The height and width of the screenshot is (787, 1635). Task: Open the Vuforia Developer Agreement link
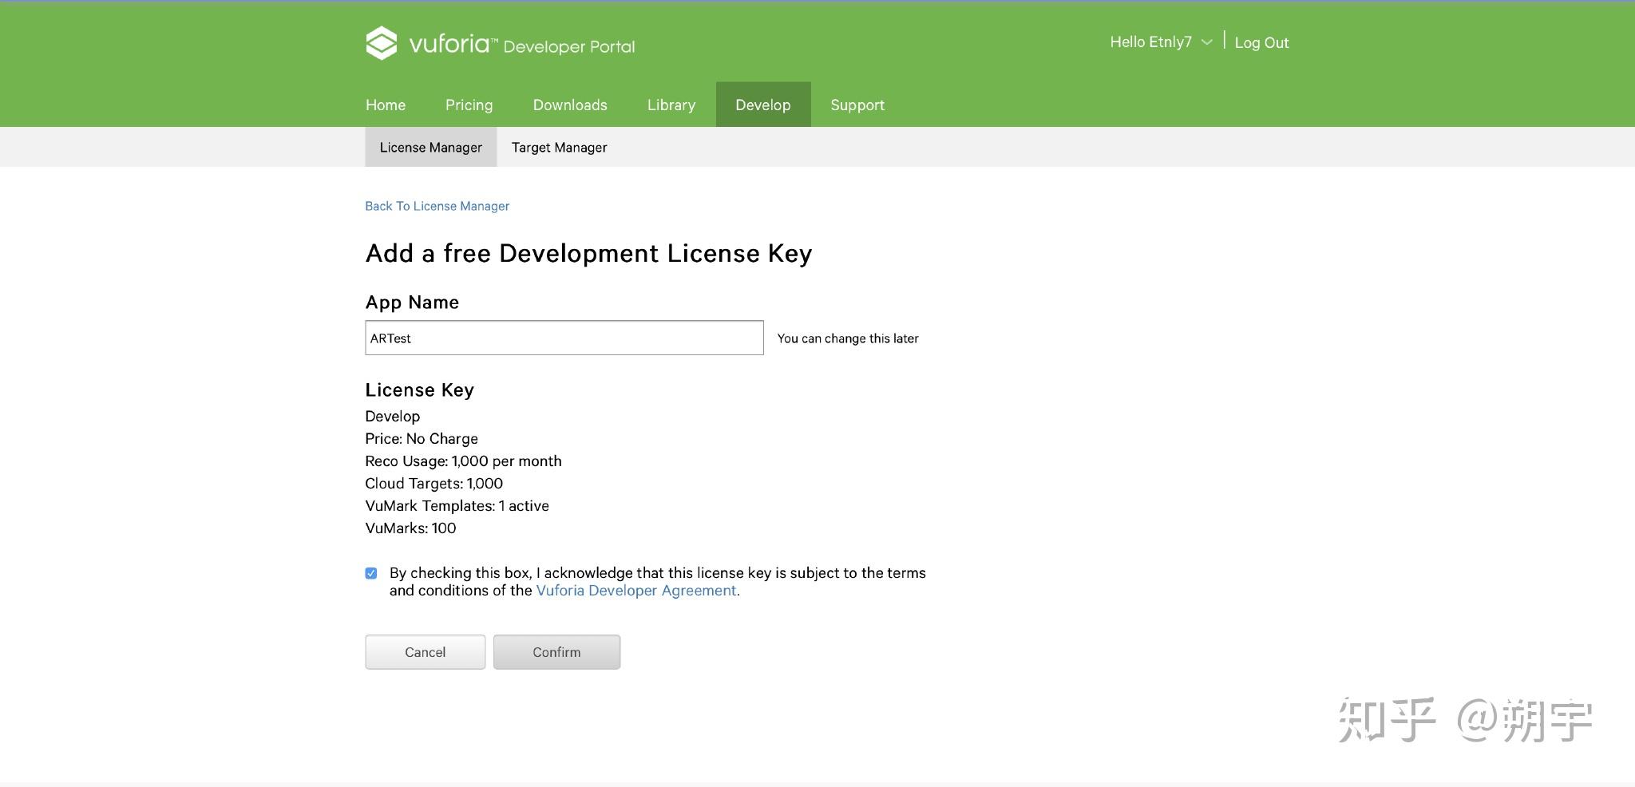[x=636, y=591]
